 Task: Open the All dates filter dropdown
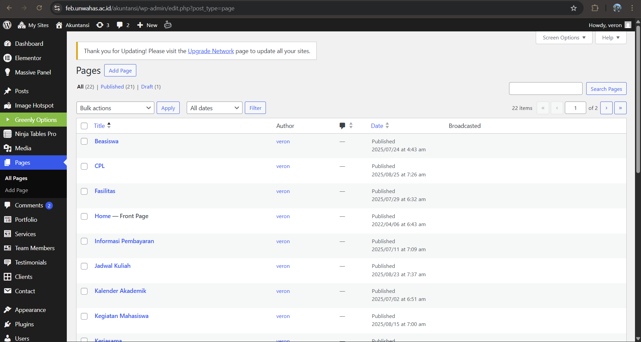(214, 108)
